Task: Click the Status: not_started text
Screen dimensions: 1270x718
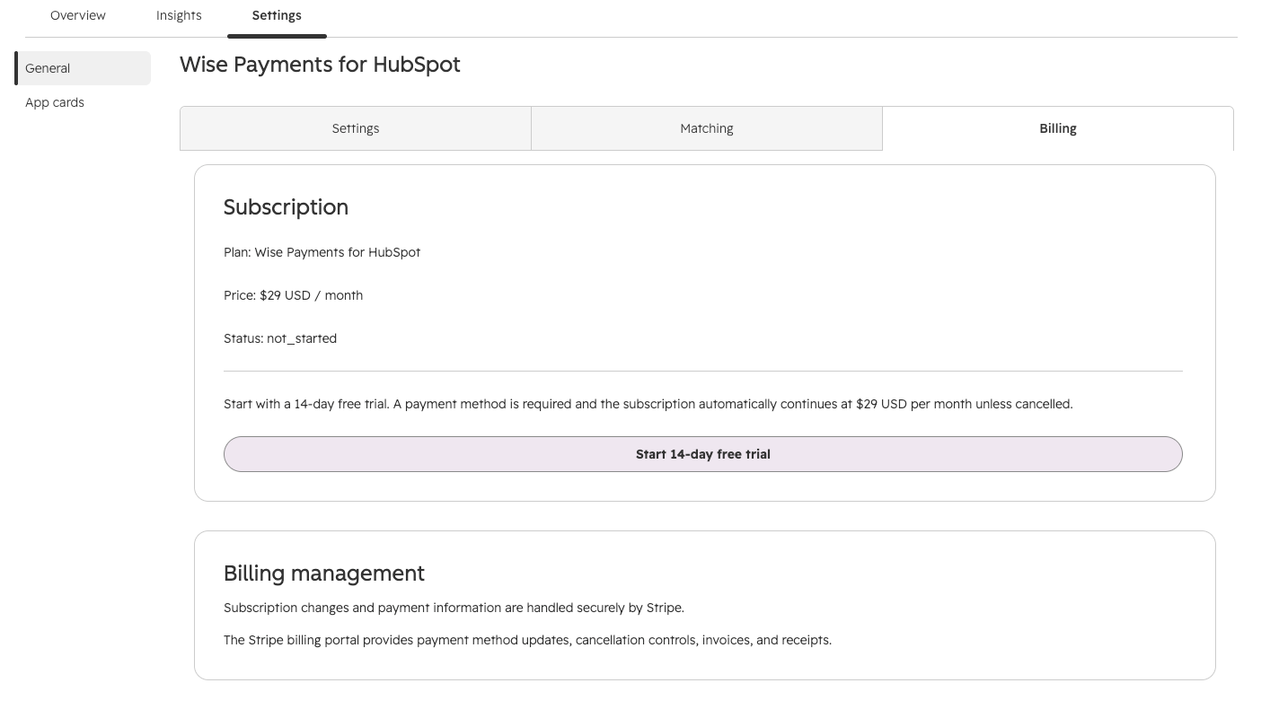Action: (280, 338)
